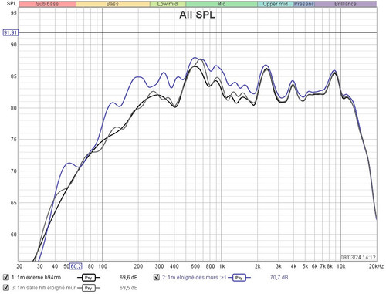The width and height of the screenshot is (386, 294).
Task: Select the Low mid frequency band
Action: (168, 4)
